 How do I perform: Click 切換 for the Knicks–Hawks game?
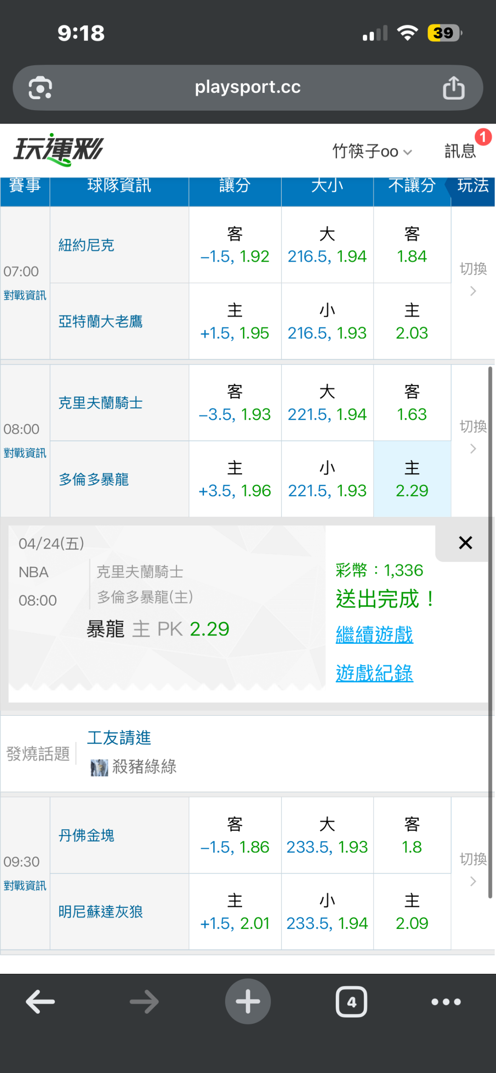(x=473, y=278)
